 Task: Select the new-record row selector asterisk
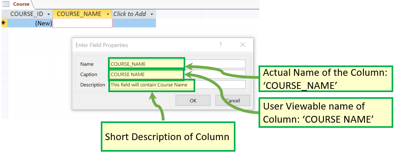pyautogui.click(x=4, y=23)
